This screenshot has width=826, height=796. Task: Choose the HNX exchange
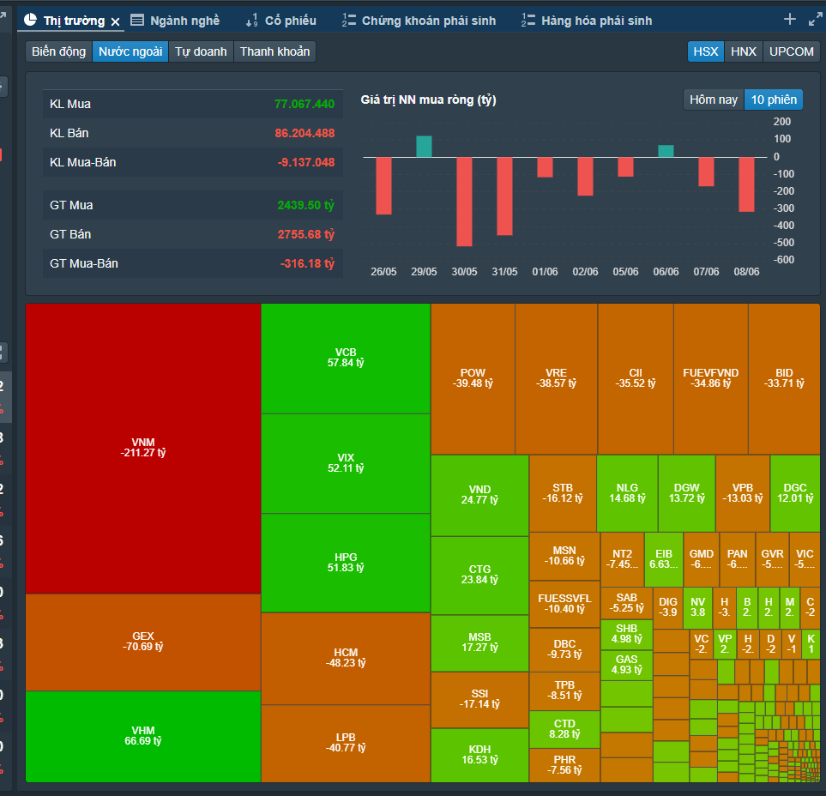pos(744,51)
